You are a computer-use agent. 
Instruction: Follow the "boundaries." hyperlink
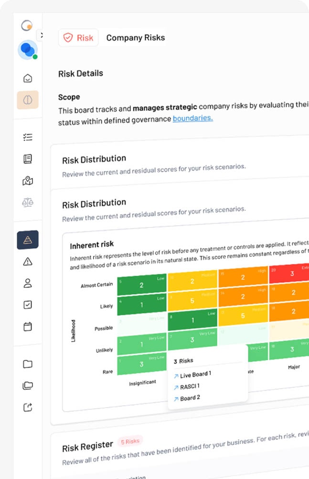point(192,118)
